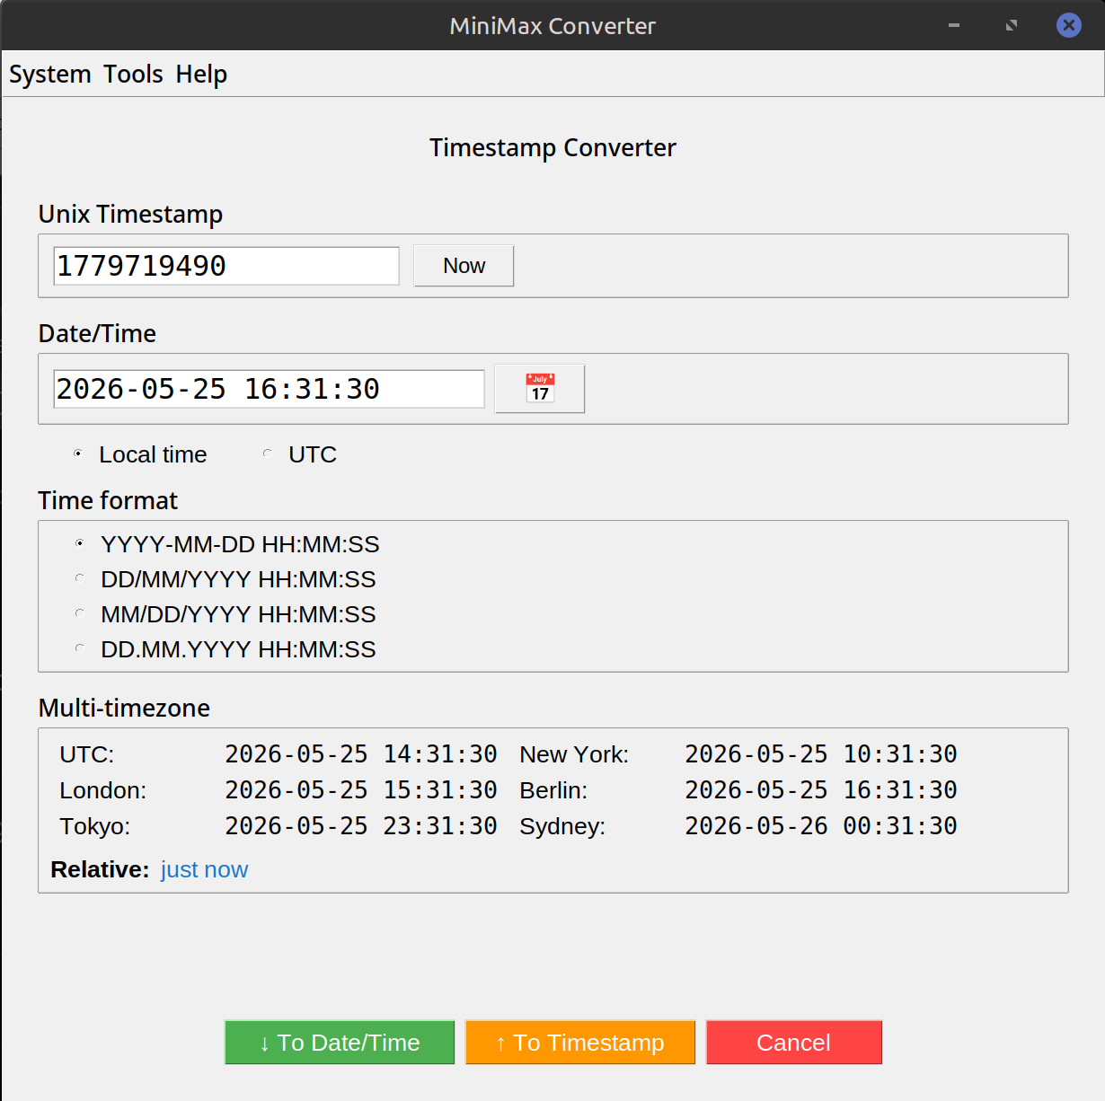1105x1101 pixels.
Task: Click the Berlin time 2026-05-25 16:31:30 value
Action: tap(821, 790)
